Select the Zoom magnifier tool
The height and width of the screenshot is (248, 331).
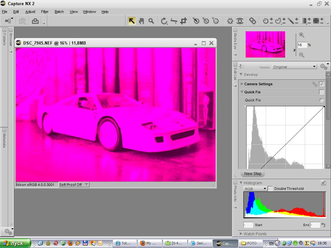click(151, 21)
